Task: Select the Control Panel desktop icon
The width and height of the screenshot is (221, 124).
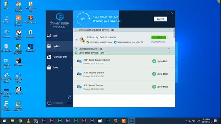Action: 6,63
